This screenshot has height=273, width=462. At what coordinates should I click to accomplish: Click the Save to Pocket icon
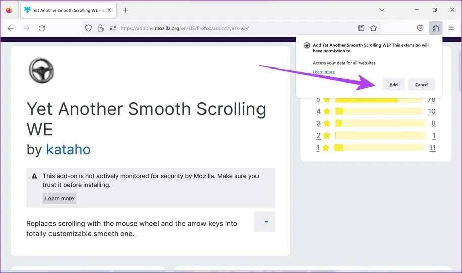[420, 28]
